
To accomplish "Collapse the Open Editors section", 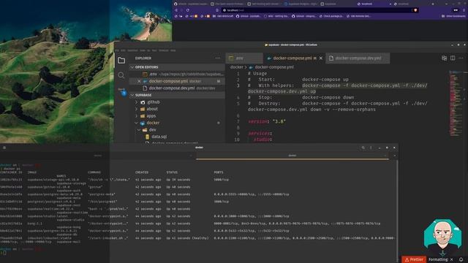I will (x=177, y=67).
